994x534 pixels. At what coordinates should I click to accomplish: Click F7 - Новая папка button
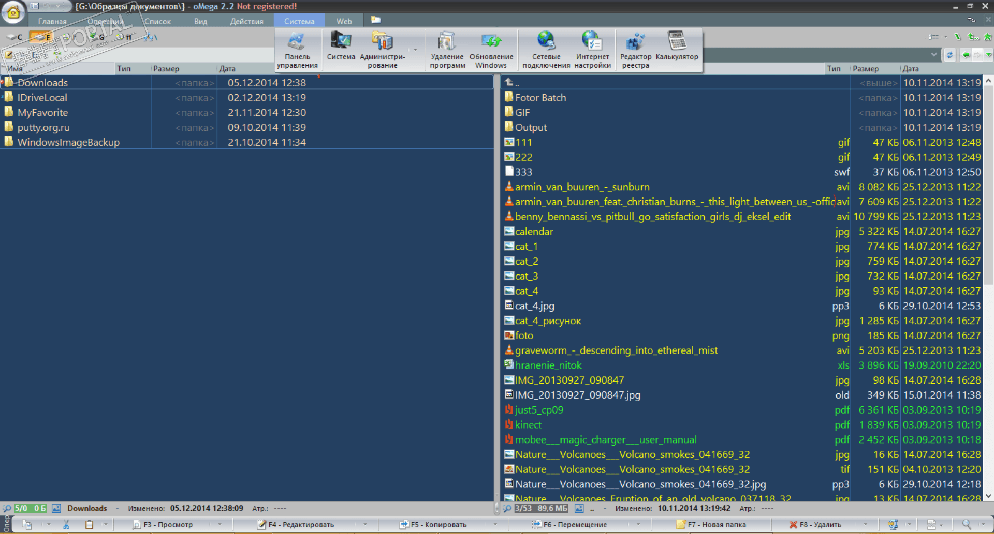pos(711,525)
